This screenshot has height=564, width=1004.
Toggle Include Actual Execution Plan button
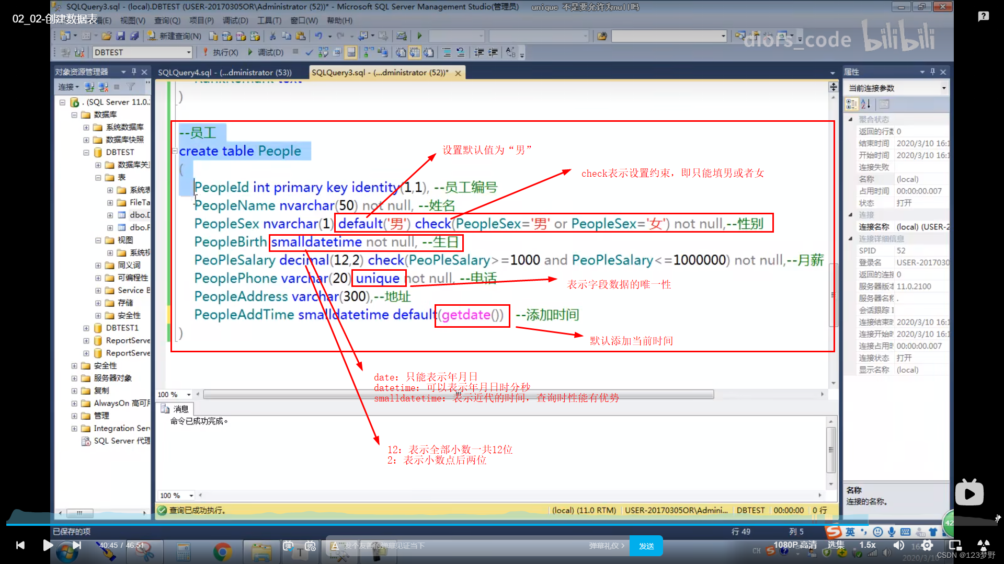(369, 52)
